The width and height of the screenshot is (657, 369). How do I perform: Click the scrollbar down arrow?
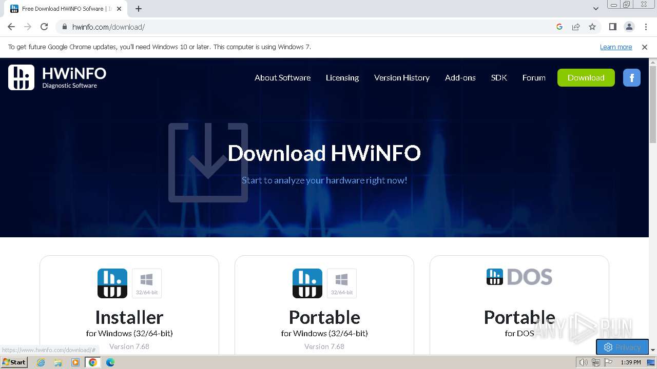653,350
